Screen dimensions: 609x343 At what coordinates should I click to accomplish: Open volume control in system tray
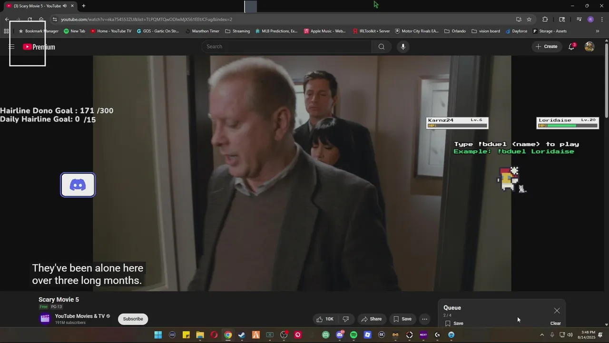[570, 335]
